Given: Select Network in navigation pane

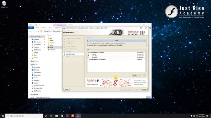Looking at the screenshot, I should pos(35,94).
